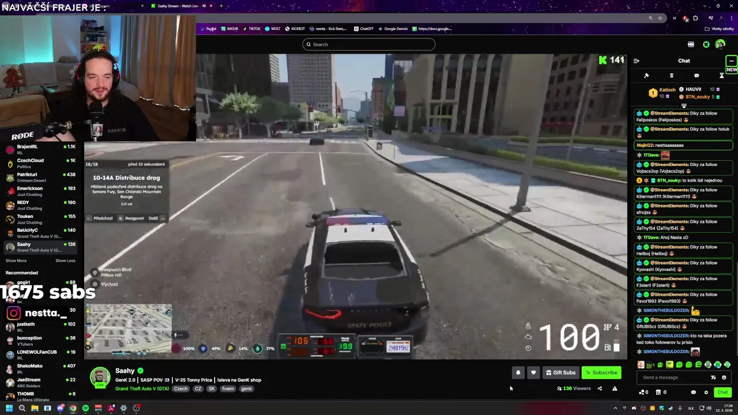Click Show More in followed list
738x415 pixels.
point(16,261)
